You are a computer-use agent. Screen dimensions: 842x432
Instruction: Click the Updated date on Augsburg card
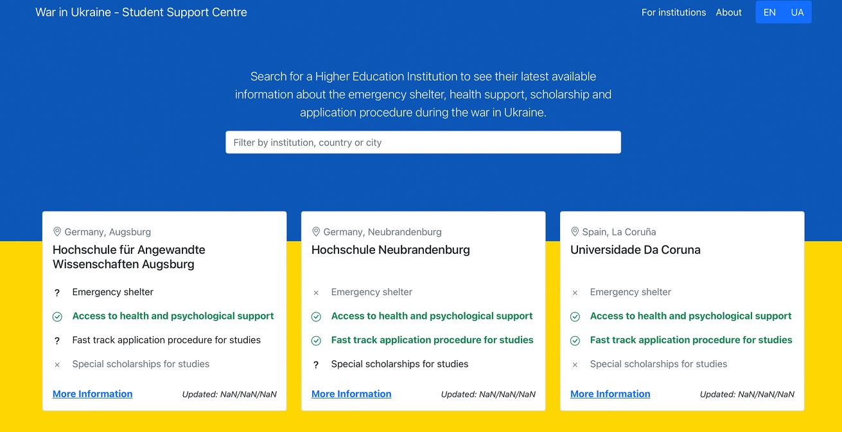pyautogui.click(x=229, y=395)
